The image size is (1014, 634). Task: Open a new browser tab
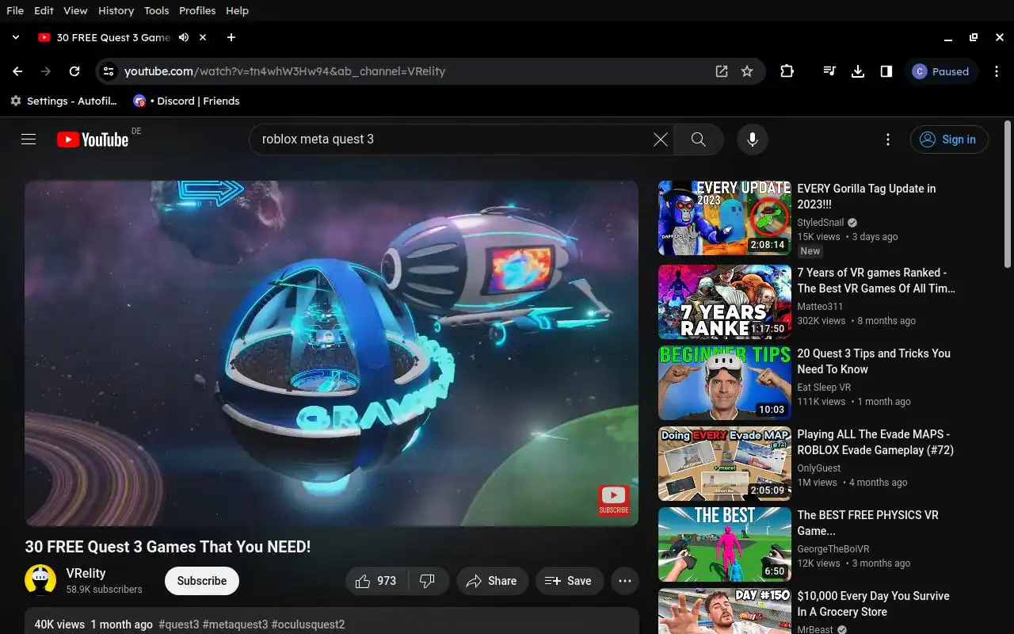[231, 37]
